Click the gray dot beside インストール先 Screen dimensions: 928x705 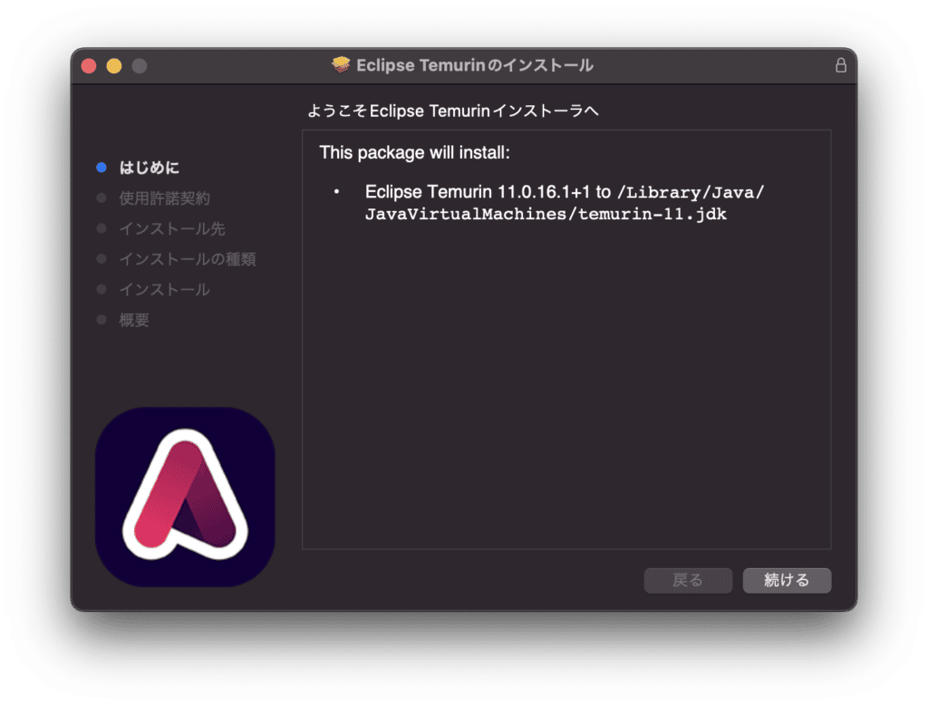click(x=101, y=227)
